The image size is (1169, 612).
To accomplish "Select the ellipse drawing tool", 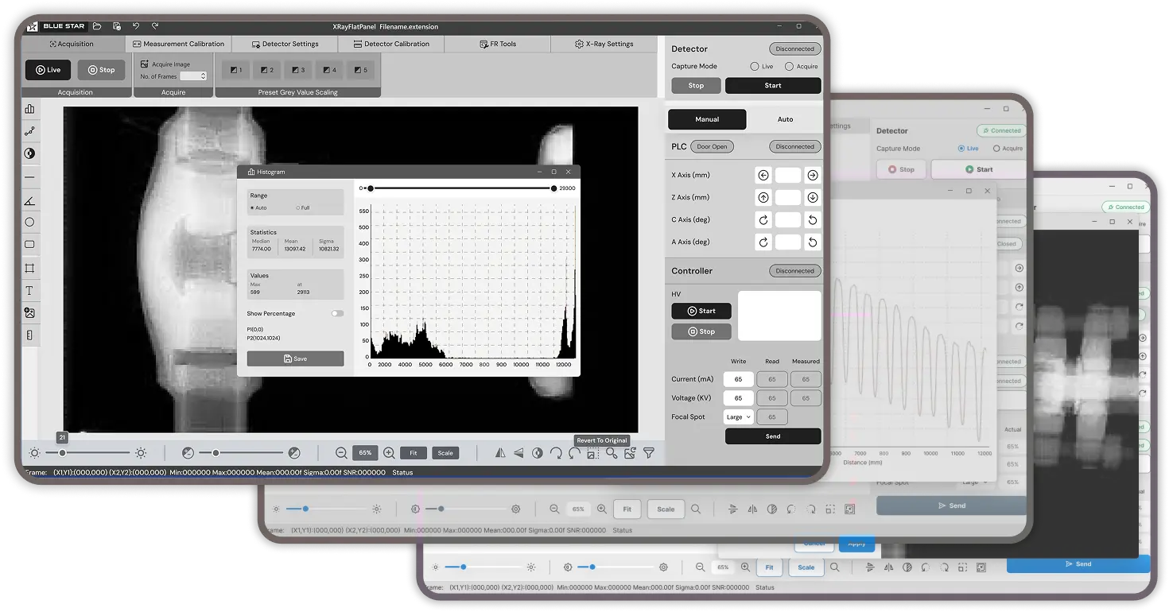I will pyautogui.click(x=29, y=223).
